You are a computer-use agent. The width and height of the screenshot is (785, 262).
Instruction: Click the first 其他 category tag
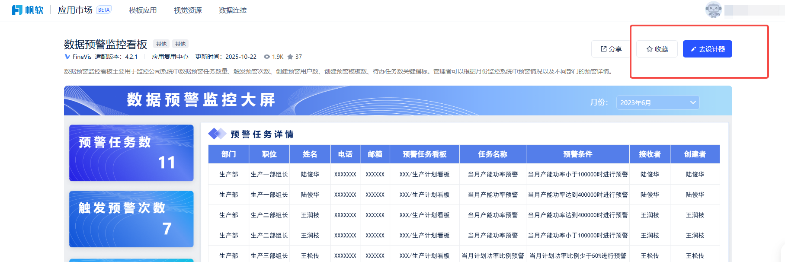(161, 44)
